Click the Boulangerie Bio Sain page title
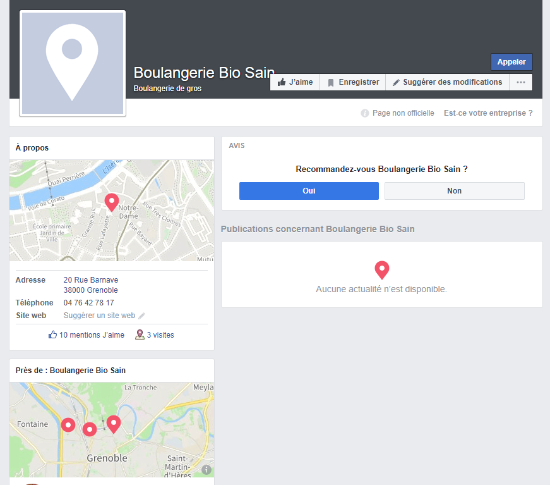Screen dimensions: 550x485 click(204, 73)
